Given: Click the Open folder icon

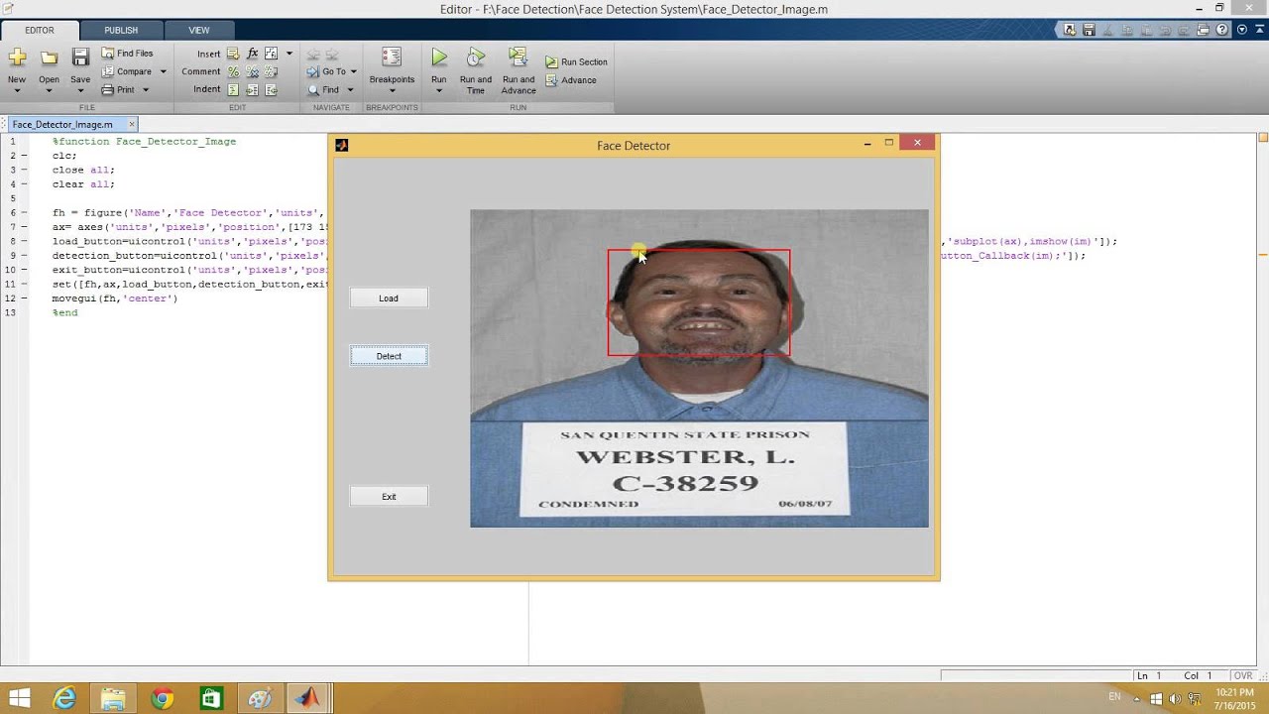Looking at the screenshot, I should 49,58.
